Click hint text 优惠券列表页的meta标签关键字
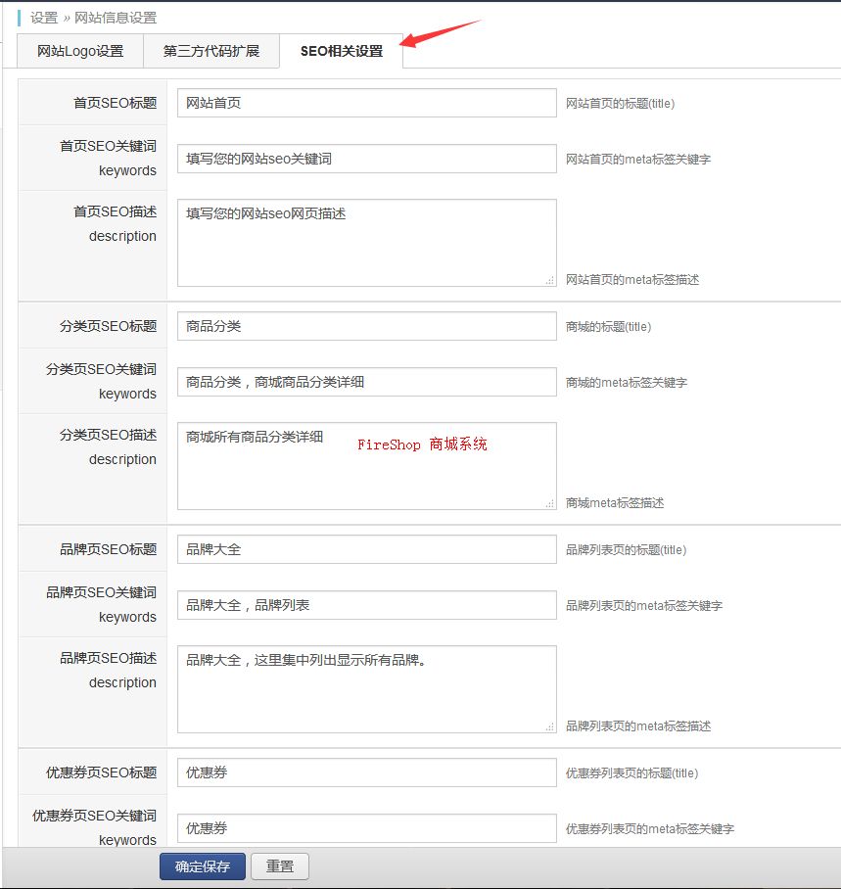Viewport: 841px width, 889px height. tap(650, 829)
